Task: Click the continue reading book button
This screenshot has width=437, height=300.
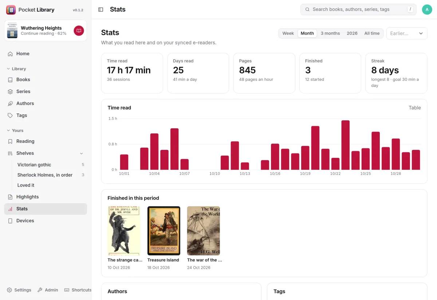Action: (x=79, y=31)
